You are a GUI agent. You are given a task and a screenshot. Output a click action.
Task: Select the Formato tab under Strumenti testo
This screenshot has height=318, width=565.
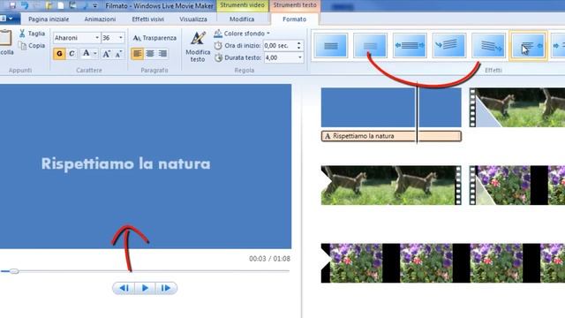coord(294,19)
